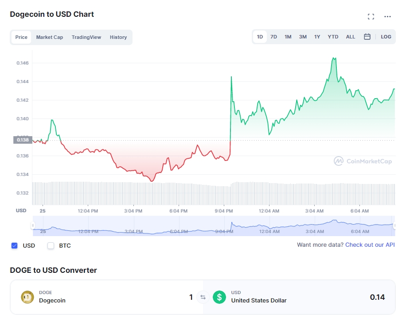Select the YTD time range
402x325 pixels.
[333, 37]
